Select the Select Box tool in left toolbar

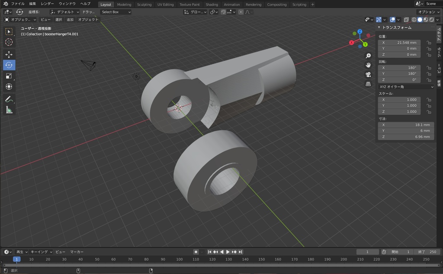[x=9, y=31]
